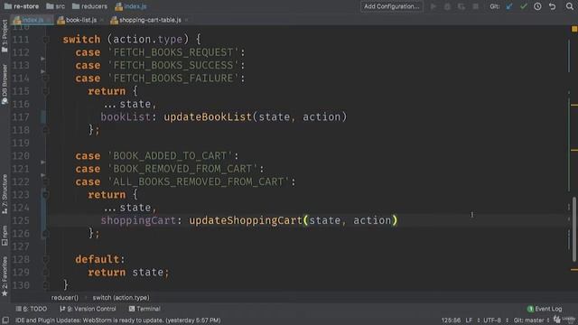Click fold end marker at line 118

[46, 130]
